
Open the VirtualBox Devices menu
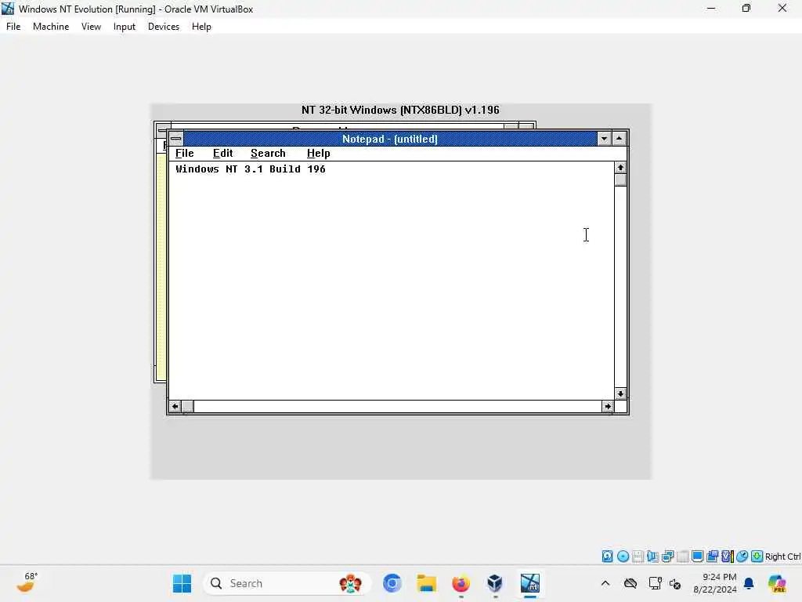point(163,27)
